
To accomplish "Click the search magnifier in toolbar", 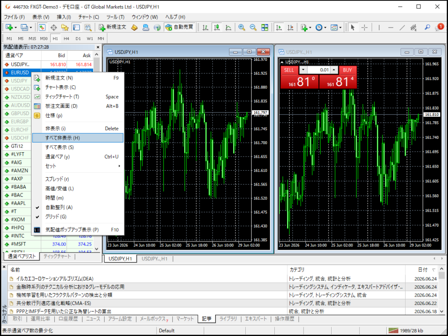I will 427,28.
